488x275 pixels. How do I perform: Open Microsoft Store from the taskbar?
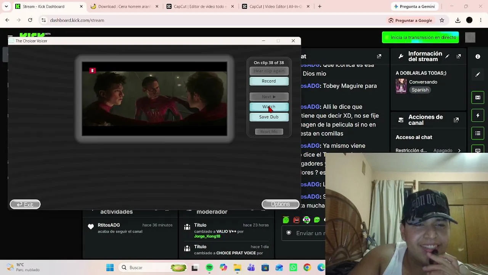265,268
